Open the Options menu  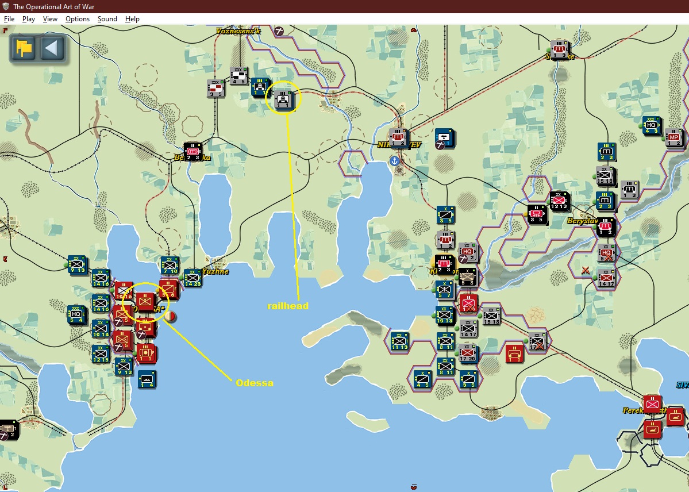[78, 19]
